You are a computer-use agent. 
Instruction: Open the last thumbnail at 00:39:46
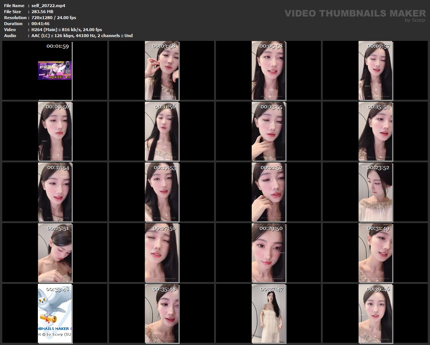pos(376,313)
